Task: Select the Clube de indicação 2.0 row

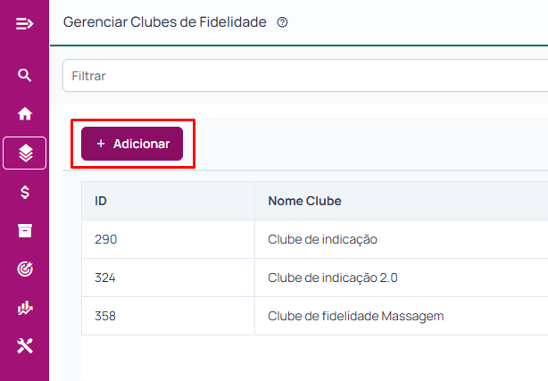Action: coord(315,277)
